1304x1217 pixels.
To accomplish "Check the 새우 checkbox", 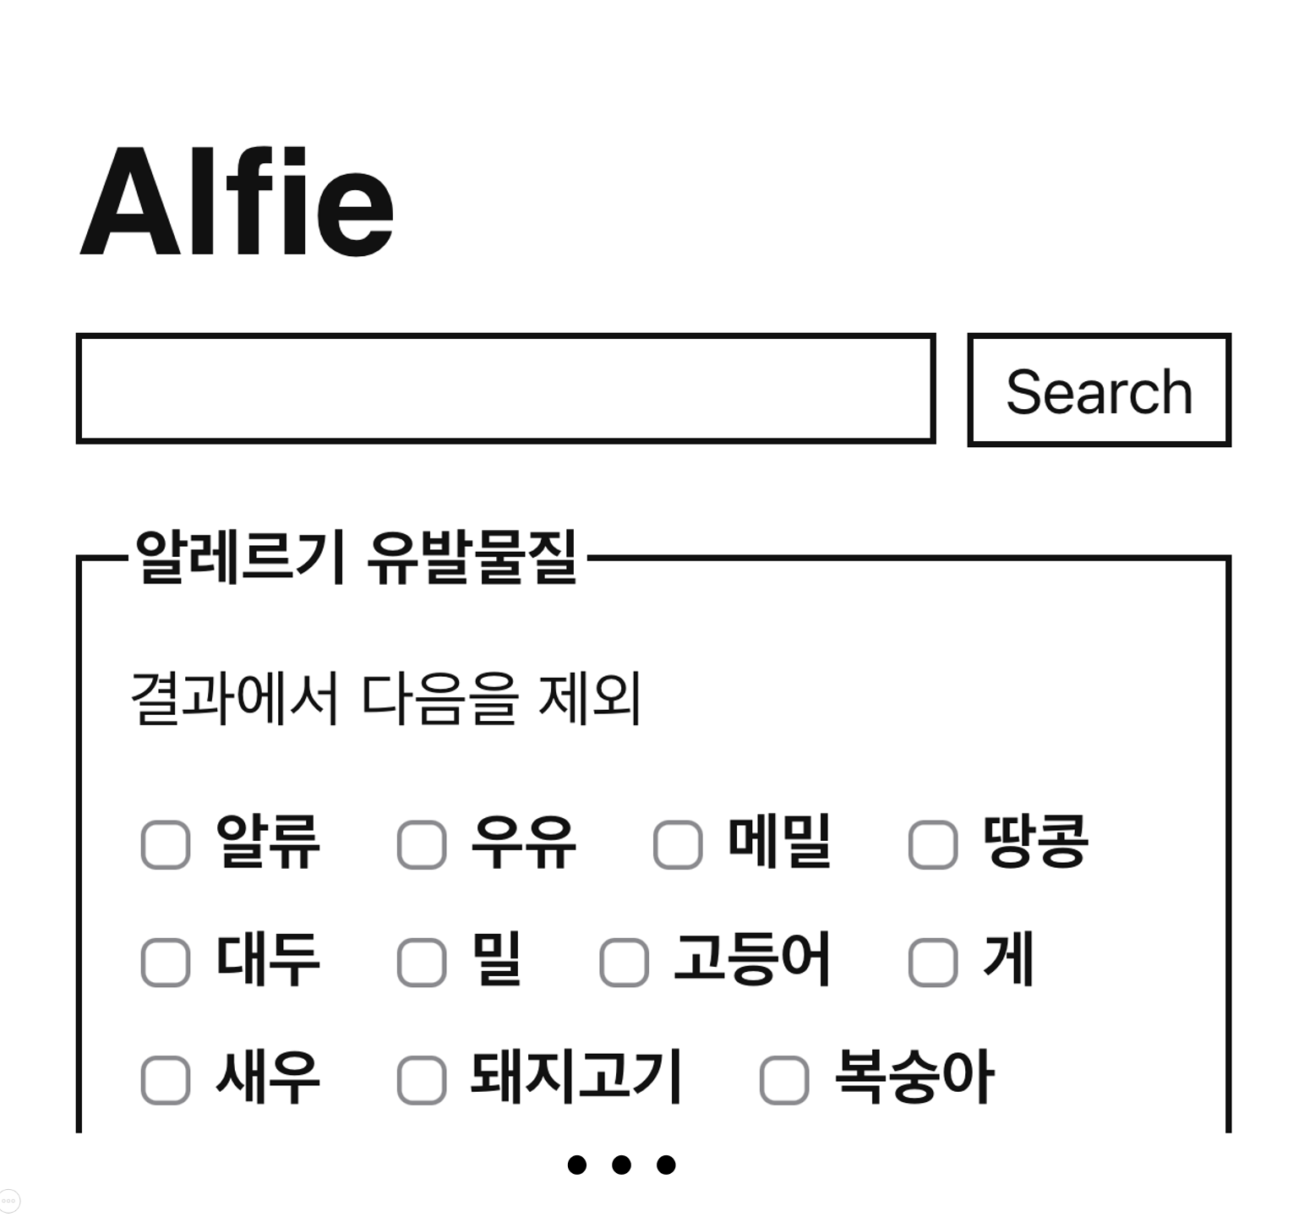I will (165, 1079).
